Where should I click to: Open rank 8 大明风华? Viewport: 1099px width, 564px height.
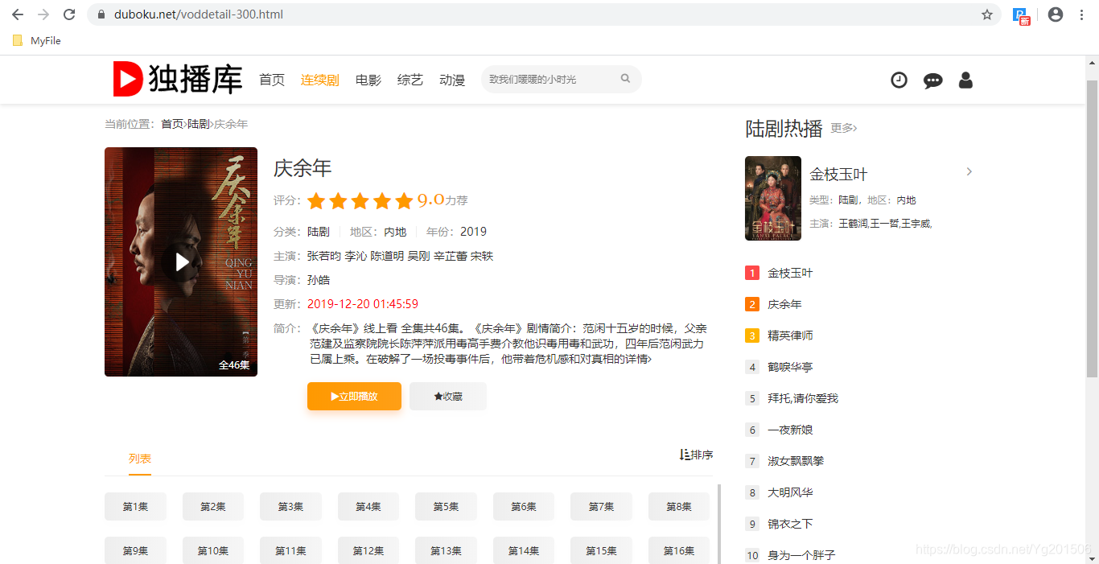(x=790, y=492)
